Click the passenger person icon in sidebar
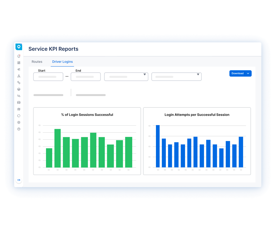 click(19, 76)
